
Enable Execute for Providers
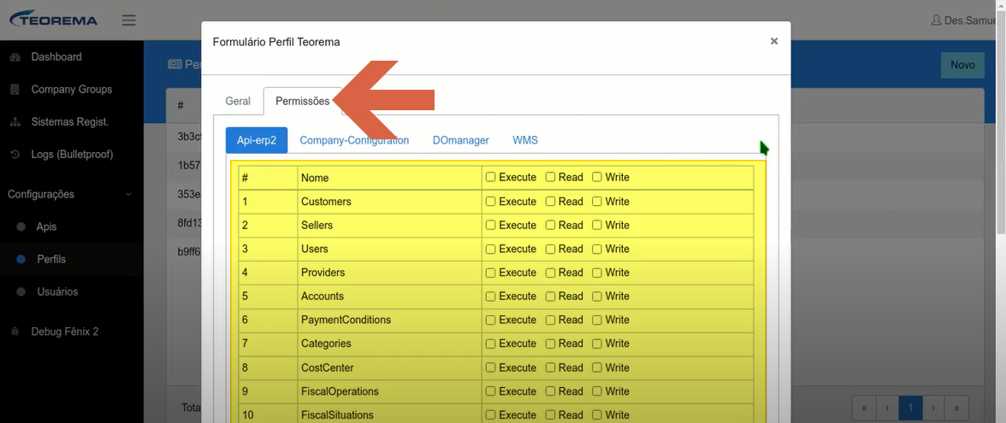tap(491, 273)
